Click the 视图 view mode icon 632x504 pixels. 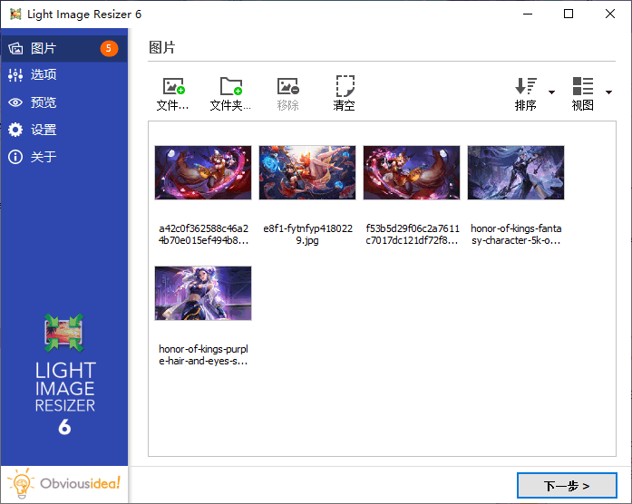pos(583,86)
